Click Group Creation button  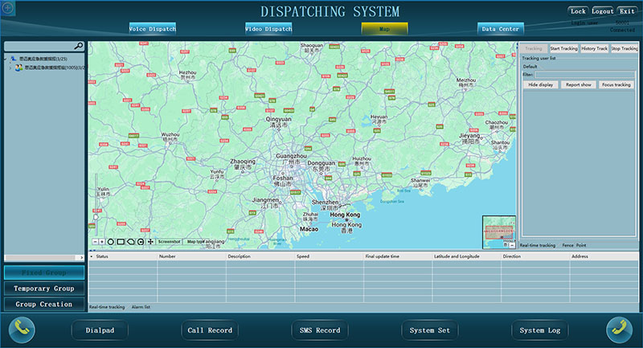click(x=44, y=304)
